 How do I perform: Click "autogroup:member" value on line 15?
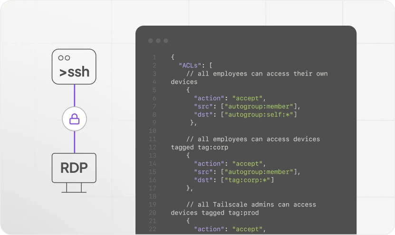pos(259,172)
